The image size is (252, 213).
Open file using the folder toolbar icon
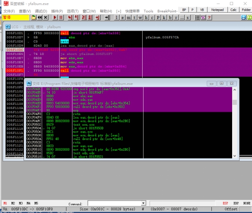(34, 18)
